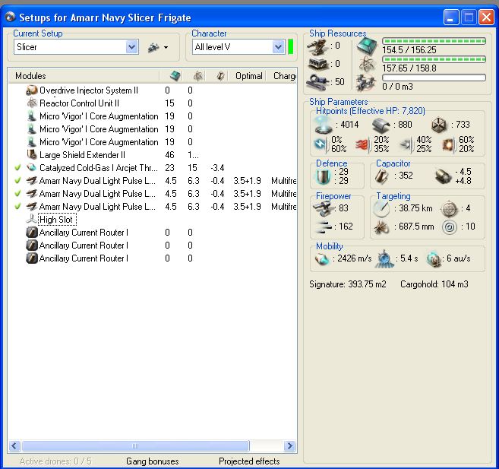Screen dimensions: 499x469
Task: Click the powergrid icon in Ship Resources
Action: coord(370,64)
